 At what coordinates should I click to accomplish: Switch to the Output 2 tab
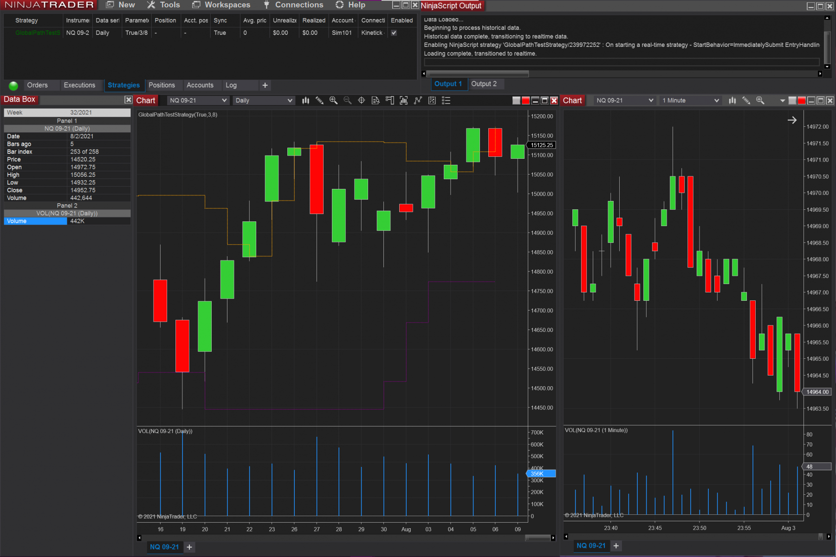484,84
